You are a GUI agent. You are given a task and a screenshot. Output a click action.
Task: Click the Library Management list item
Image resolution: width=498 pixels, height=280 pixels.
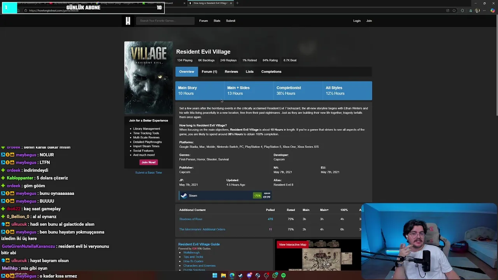pos(146,129)
